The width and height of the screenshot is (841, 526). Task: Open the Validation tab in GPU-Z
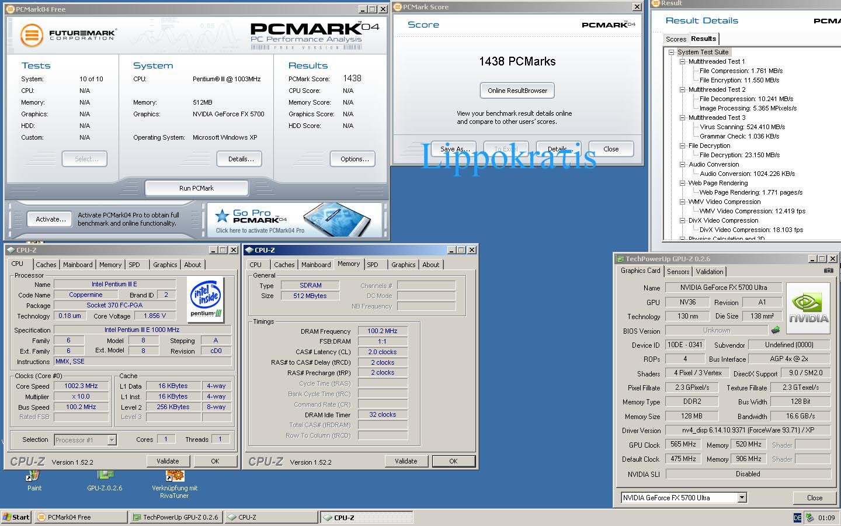[710, 272]
